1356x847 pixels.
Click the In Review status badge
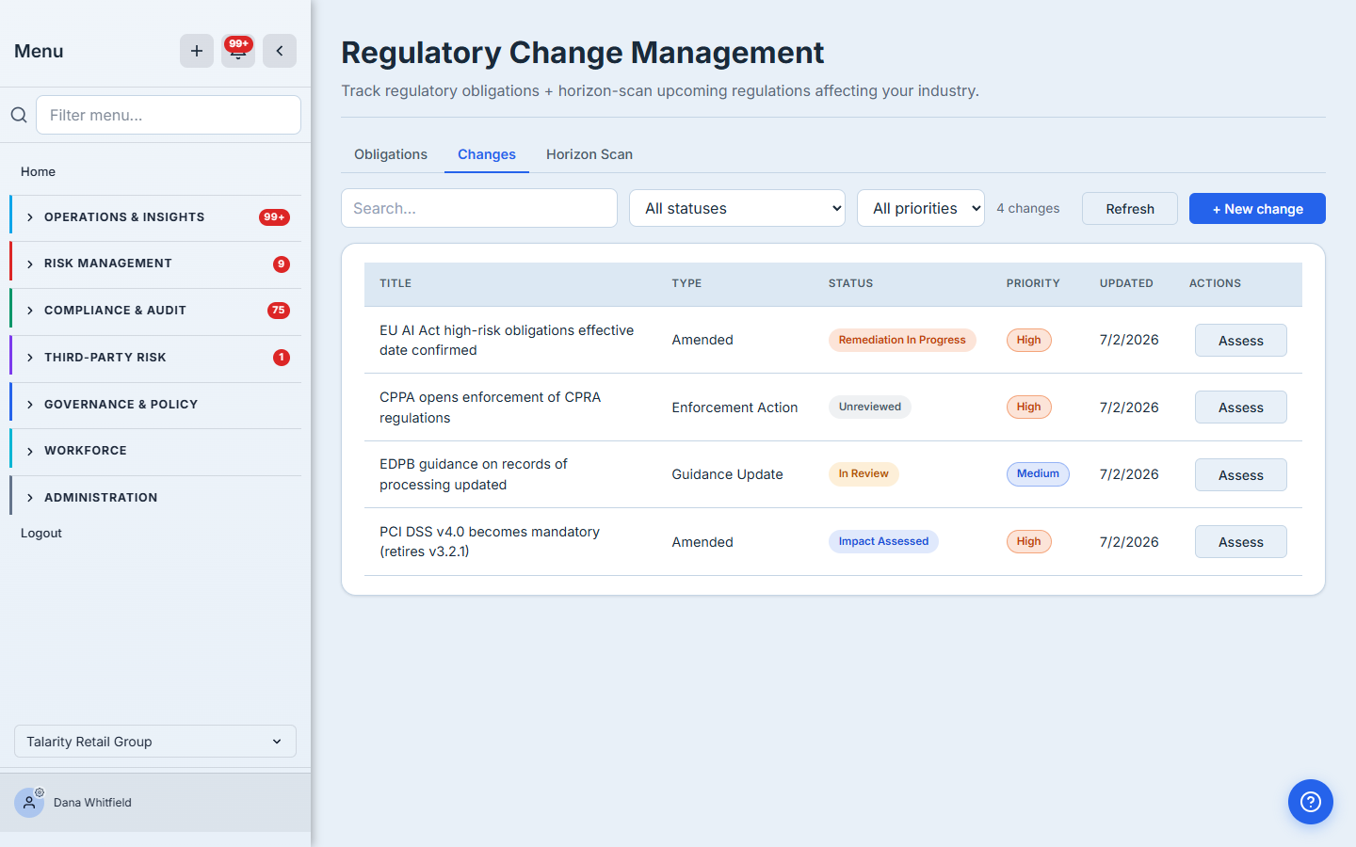click(x=864, y=473)
